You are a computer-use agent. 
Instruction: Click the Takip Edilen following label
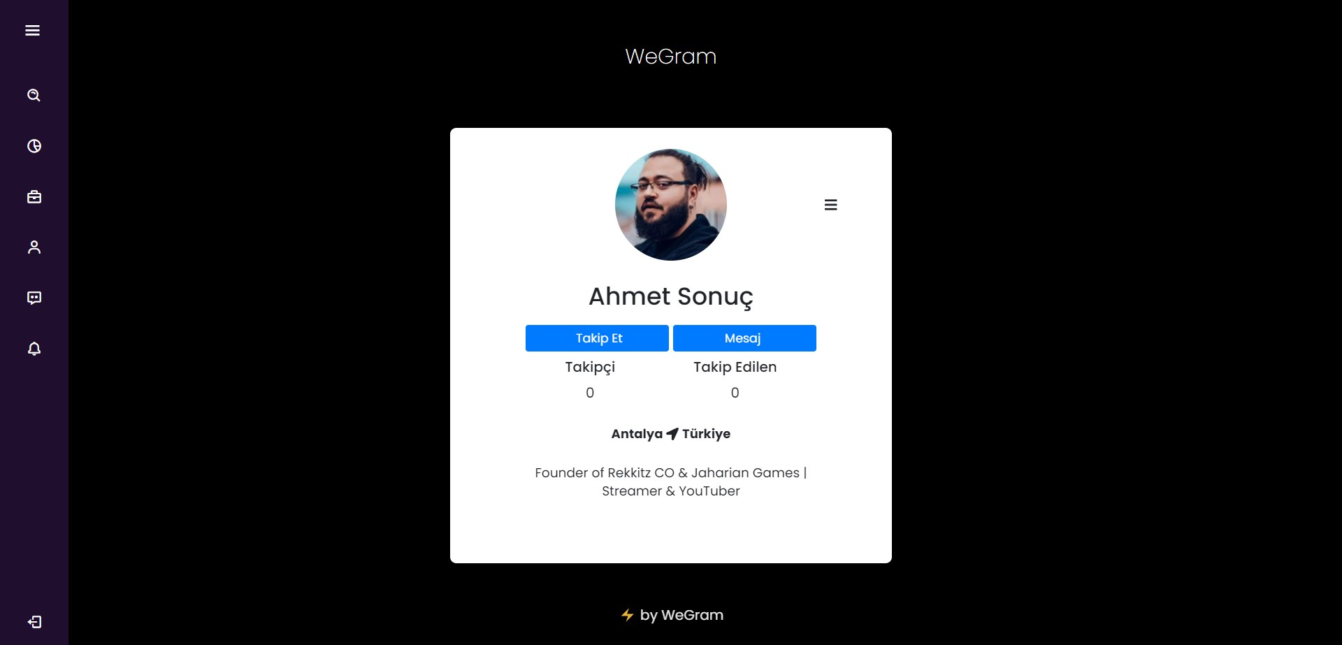click(x=735, y=367)
